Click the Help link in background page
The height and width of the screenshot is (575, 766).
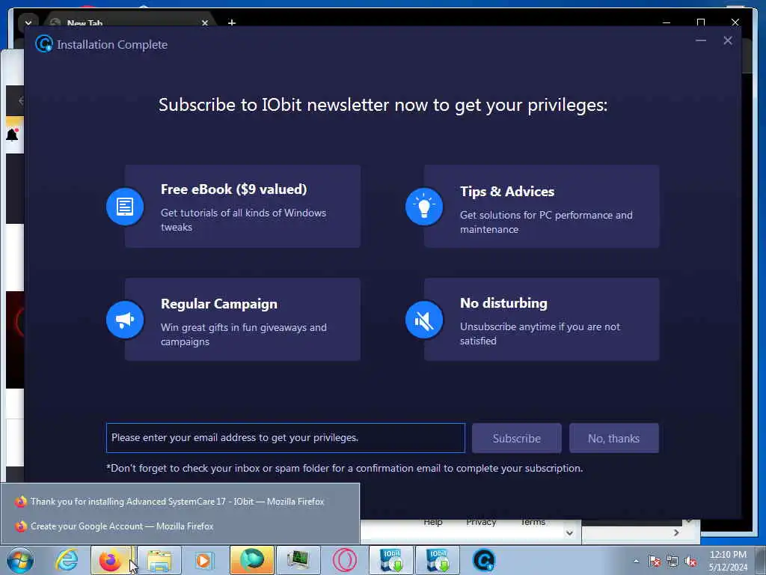433,522
